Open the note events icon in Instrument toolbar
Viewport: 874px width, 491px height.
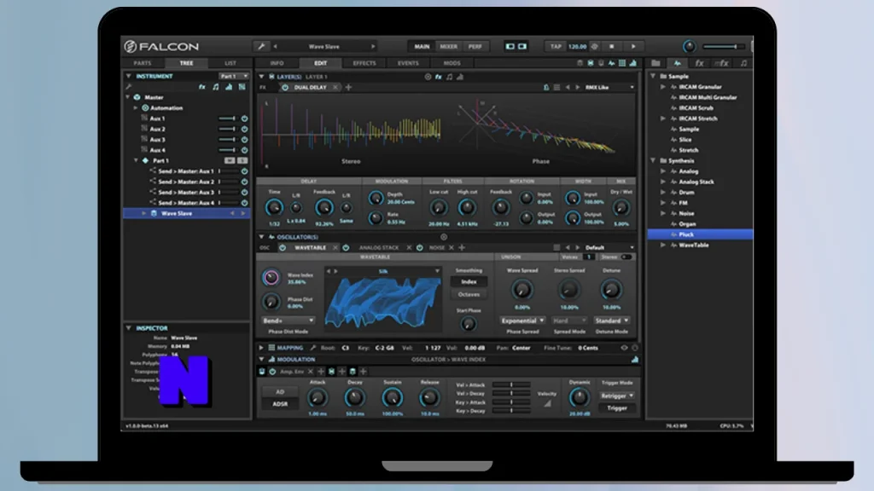pyautogui.click(x=216, y=87)
